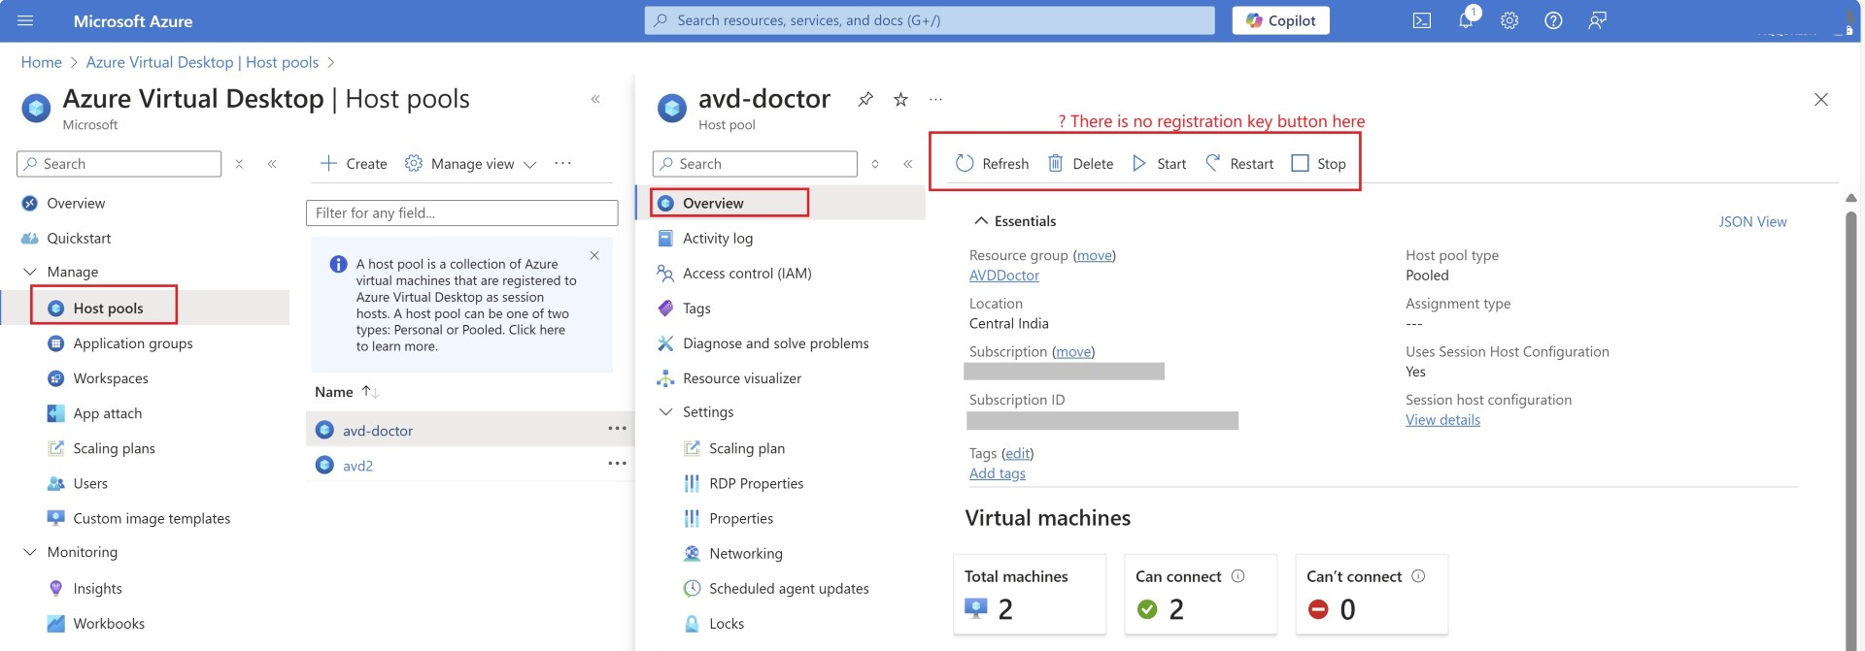Click Stop in the command bar
Screen dimensions: 1865x651
(1318, 164)
